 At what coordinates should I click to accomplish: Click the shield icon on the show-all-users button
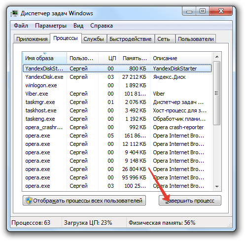coord(29,201)
